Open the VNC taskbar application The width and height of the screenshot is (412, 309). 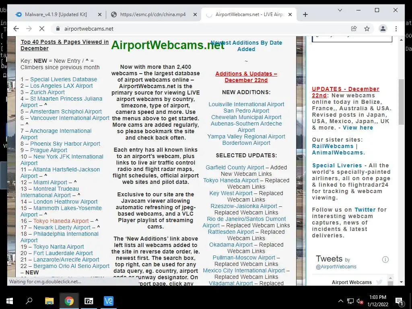109,301
